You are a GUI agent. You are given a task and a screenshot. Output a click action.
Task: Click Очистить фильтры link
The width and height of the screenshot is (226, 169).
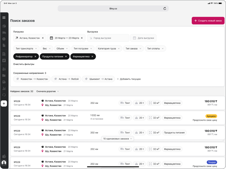pyautogui.click(x=24, y=64)
